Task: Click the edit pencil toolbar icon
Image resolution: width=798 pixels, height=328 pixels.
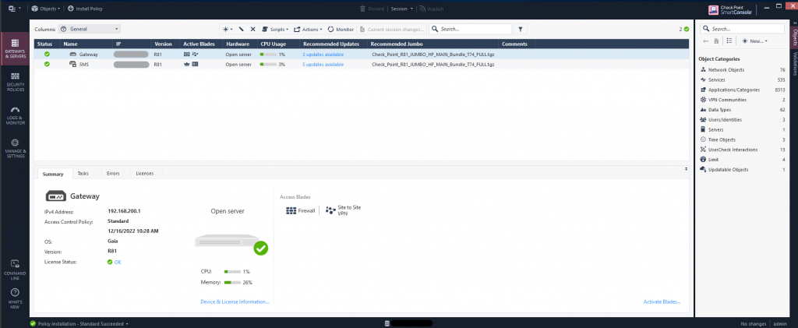Action: click(242, 29)
